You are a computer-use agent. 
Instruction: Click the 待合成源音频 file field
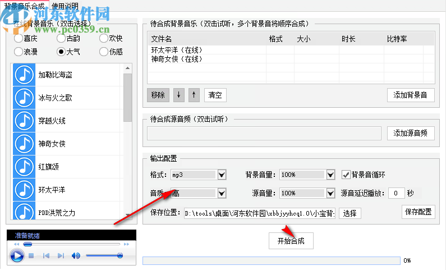(264, 133)
